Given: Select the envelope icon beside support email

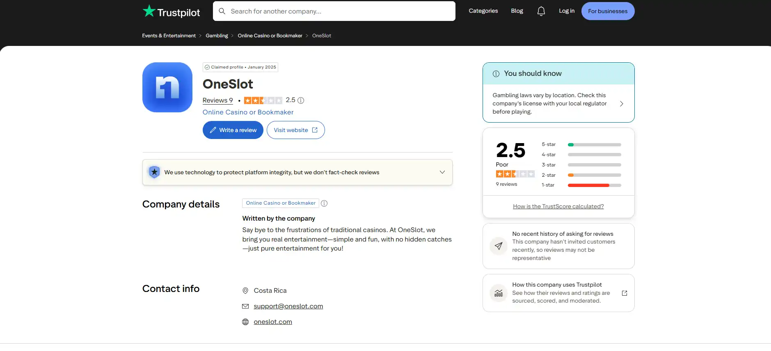Looking at the screenshot, I should click(245, 306).
